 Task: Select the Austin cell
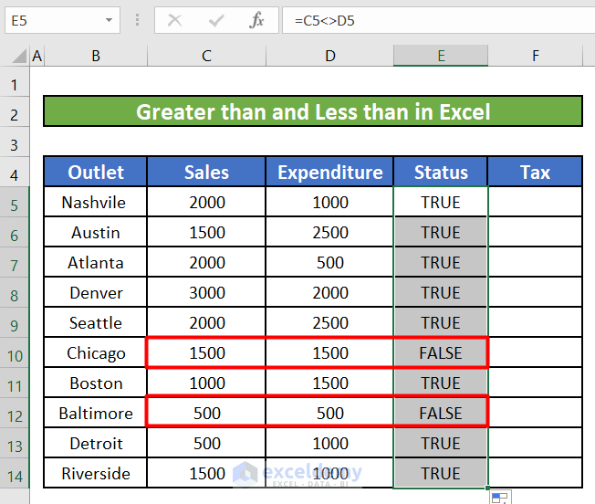click(x=96, y=232)
